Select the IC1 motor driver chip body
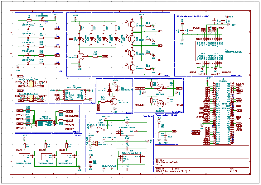261x185 pixels. (210, 51)
